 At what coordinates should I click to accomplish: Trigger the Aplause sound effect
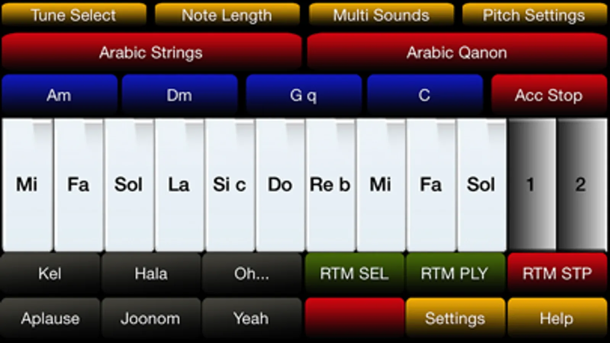click(x=50, y=318)
